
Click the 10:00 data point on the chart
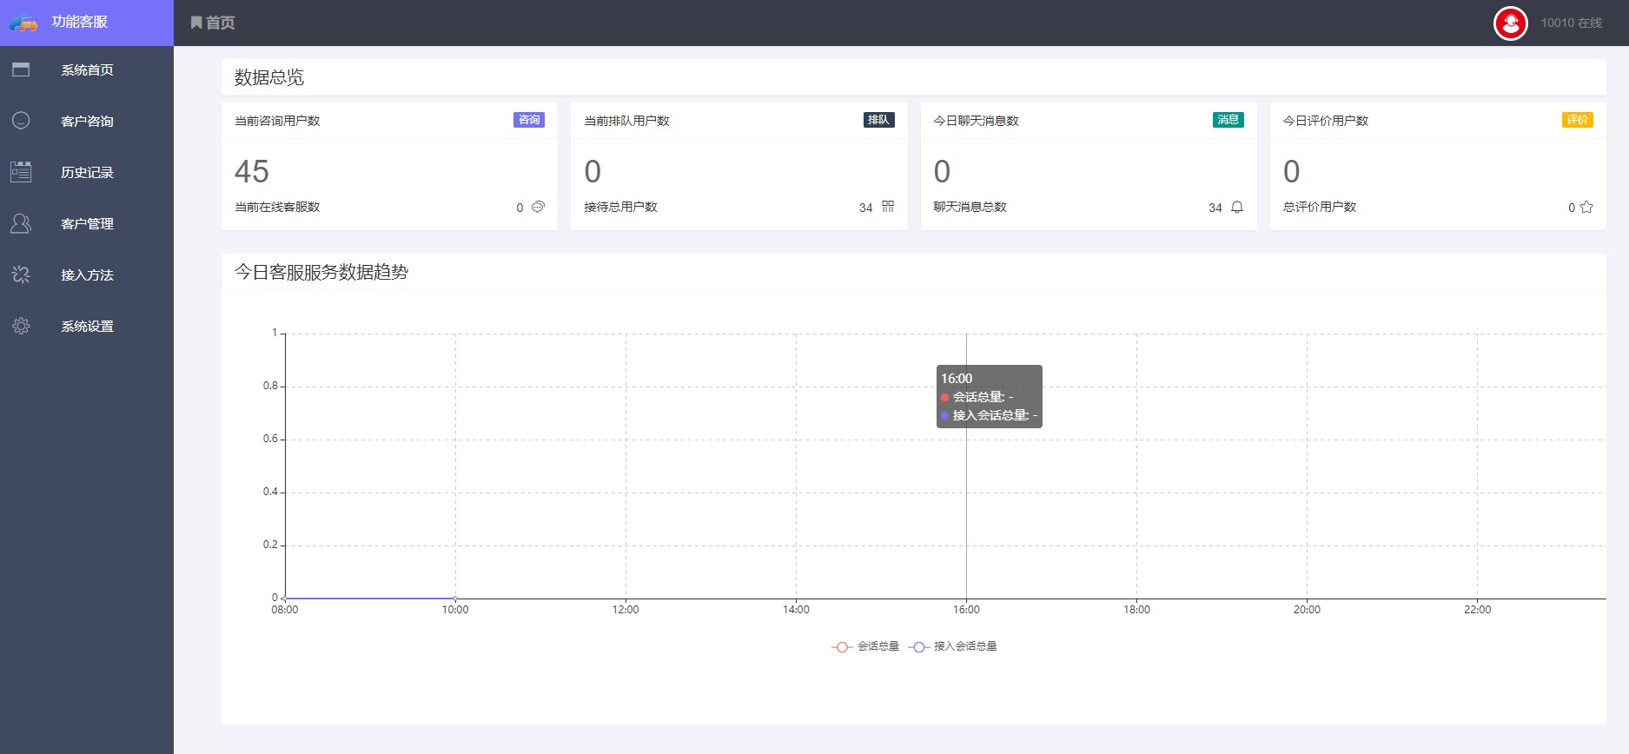455,599
